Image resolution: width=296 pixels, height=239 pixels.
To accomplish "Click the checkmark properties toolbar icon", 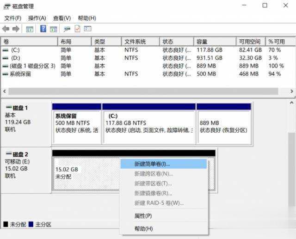I will [x=78, y=29].
